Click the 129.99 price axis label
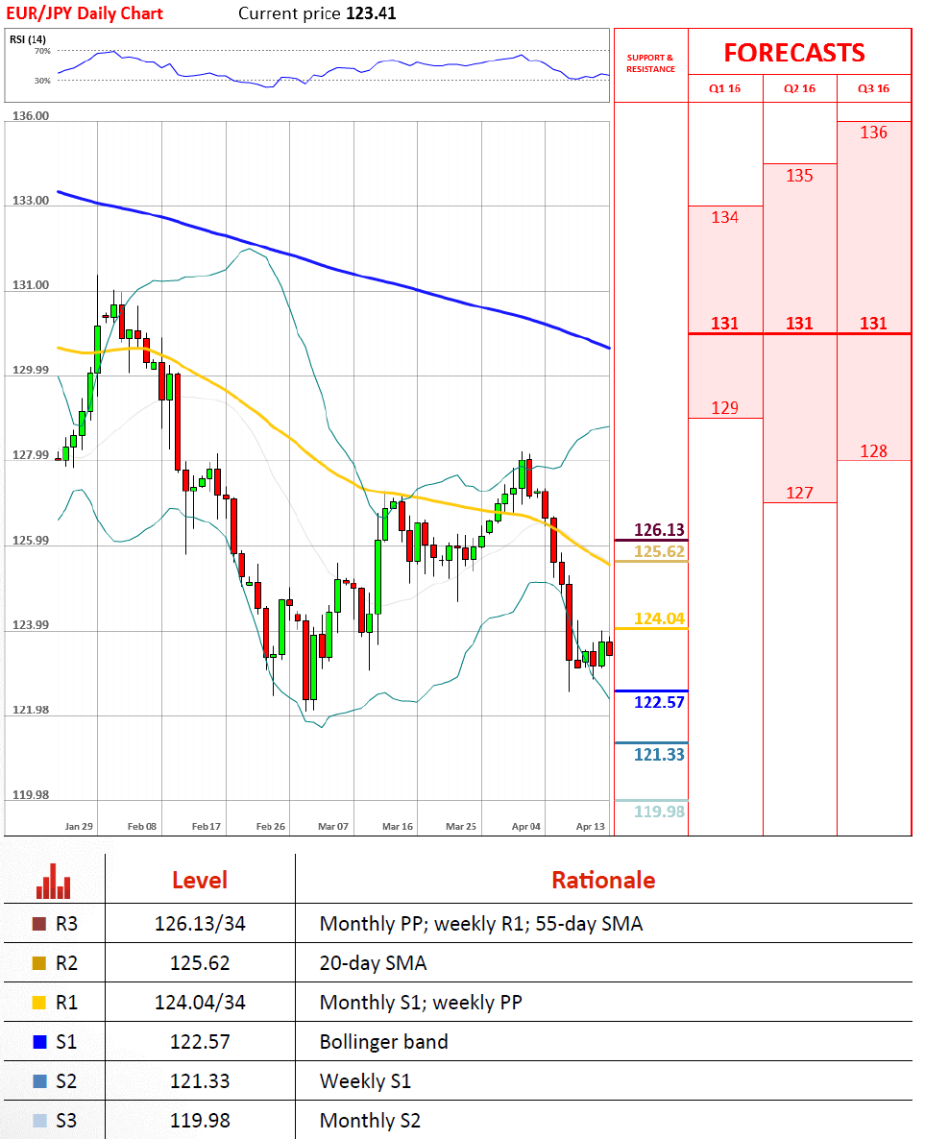Screen dimensions: 925x1139 click(31, 370)
